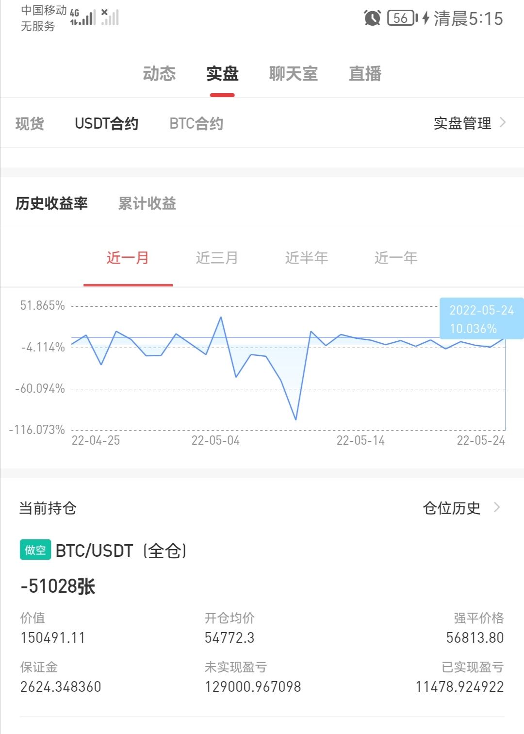The height and width of the screenshot is (734, 524).
Task: Tap the charging lightning bolt icon
Action: [x=426, y=18]
